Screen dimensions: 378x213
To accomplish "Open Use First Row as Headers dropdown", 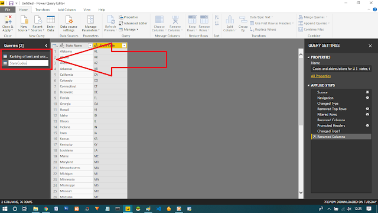I will (272, 23).
